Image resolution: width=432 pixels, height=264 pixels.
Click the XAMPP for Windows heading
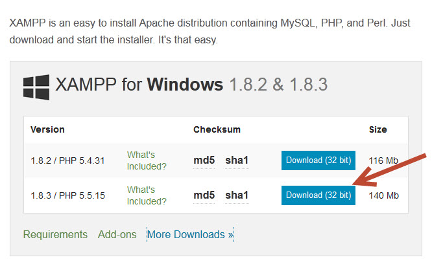click(191, 84)
